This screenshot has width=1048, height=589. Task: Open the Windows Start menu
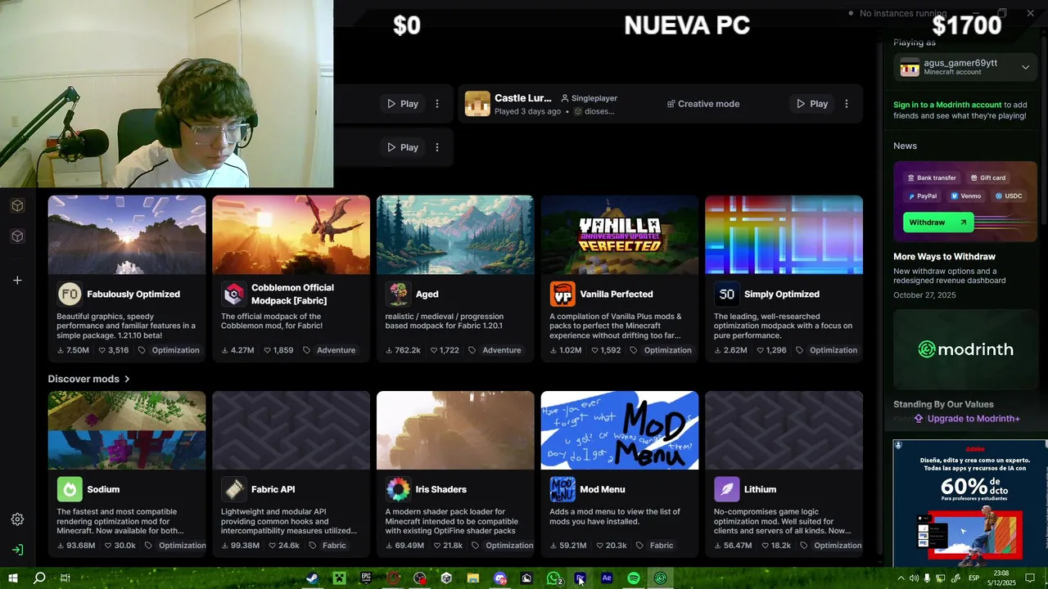[x=12, y=578]
